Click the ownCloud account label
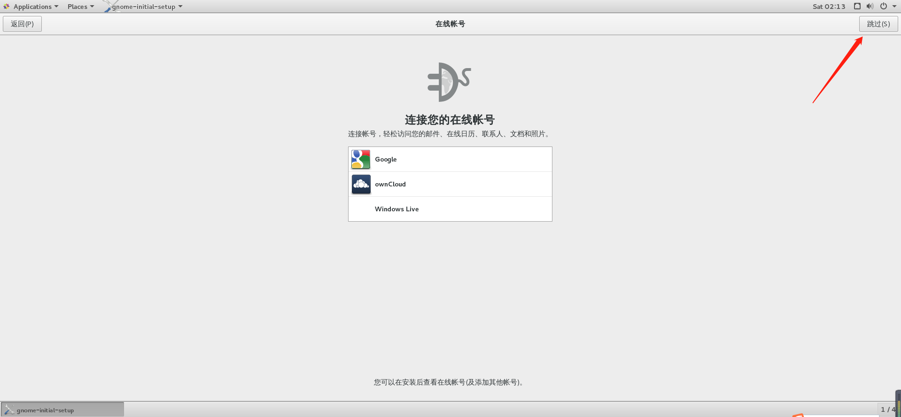Image resolution: width=901 pixels, height=417 pixels. [x=390, y=184]
